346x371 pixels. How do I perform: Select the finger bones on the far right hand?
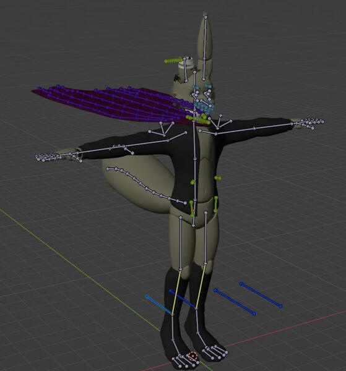click(309, 122)
